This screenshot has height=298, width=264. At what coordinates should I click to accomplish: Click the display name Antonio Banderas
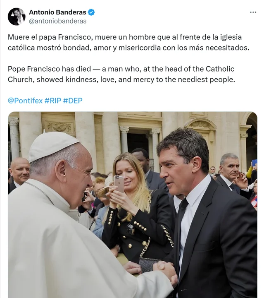[x=57, y=12]
